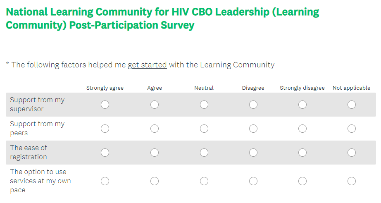Click the 'Support from my supervisor' row label
Screen dimensions: 381x203
[37, 105]
